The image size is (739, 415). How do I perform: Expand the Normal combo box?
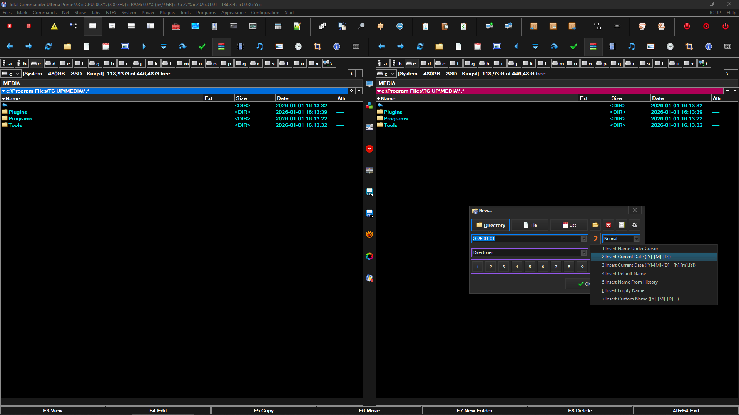point(636,239)
